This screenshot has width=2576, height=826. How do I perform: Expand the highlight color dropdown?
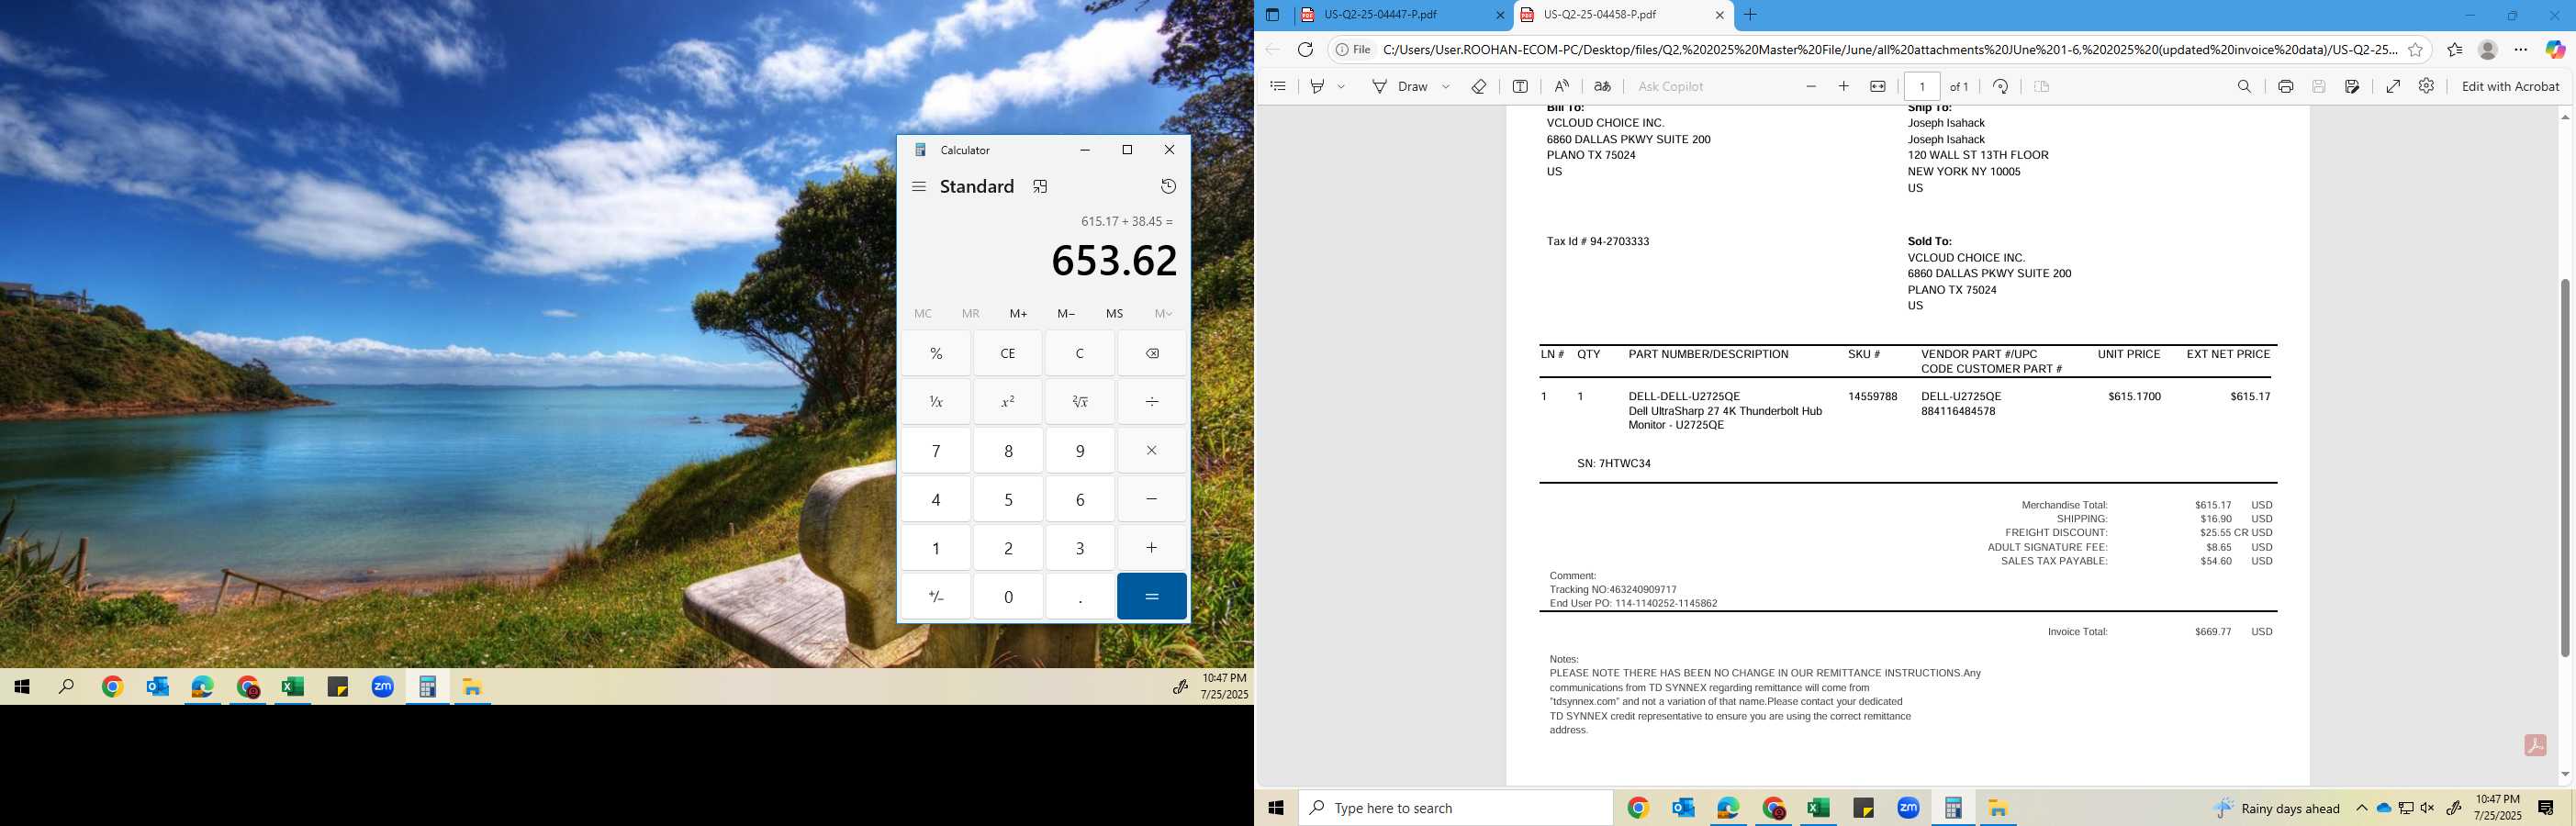[x=1341, y=86]
